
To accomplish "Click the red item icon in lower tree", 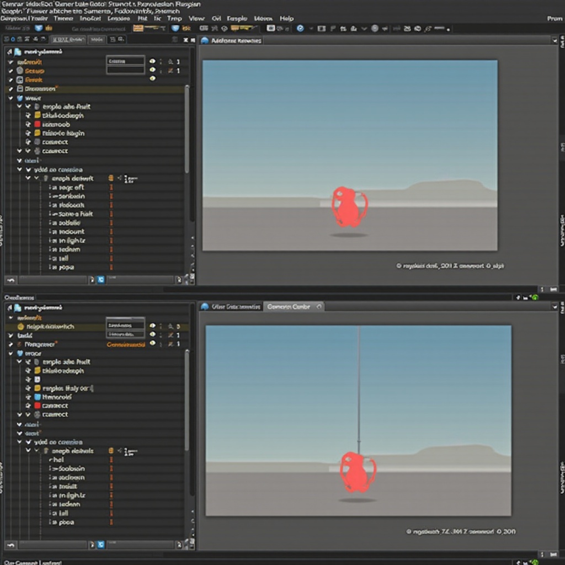I will 38,406.
